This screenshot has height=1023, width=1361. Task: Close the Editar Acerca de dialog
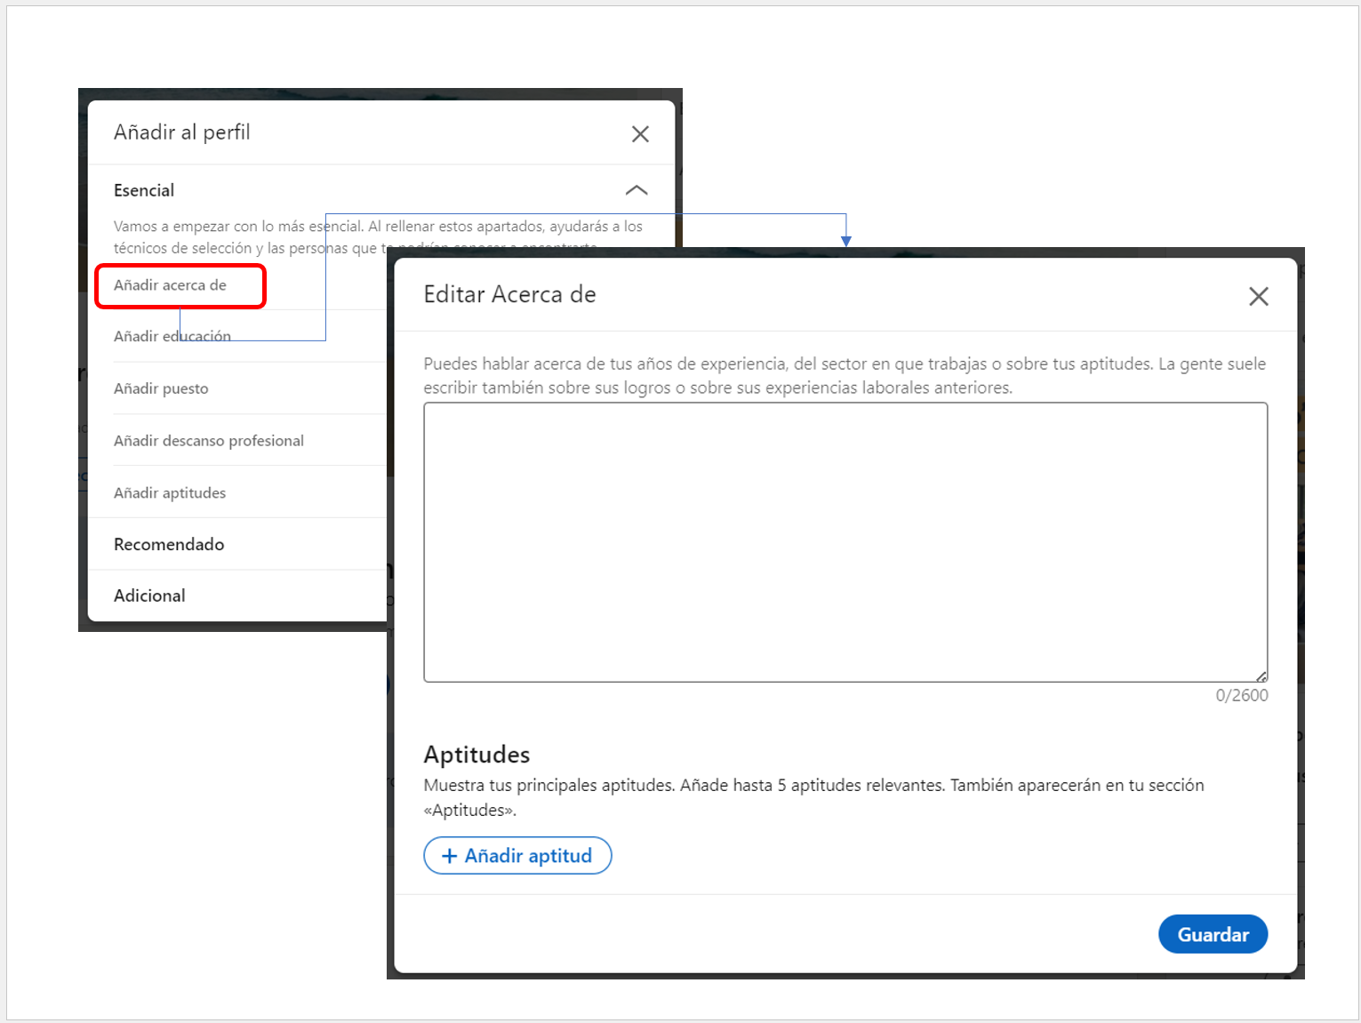click(1259, 296)
